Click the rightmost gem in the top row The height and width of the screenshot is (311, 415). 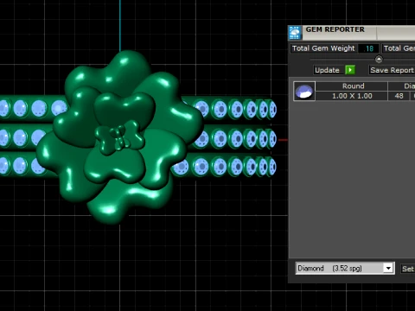tap(272, 110)
